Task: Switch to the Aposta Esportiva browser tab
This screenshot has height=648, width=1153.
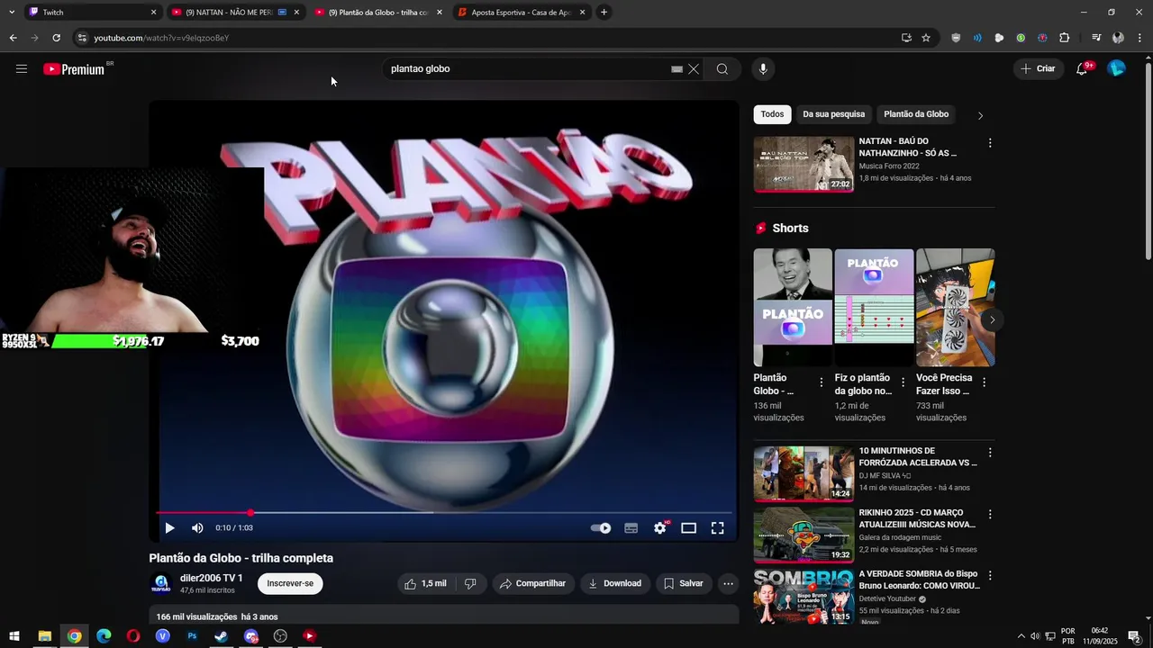Action: tap(522, 13)
